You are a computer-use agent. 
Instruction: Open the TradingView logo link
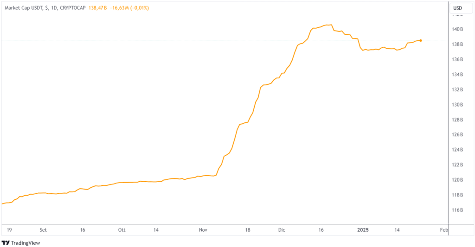pyautogui.click(x=21, y=243)
